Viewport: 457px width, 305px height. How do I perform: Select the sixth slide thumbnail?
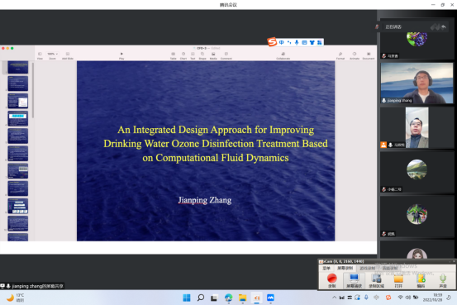click(18, 154)
